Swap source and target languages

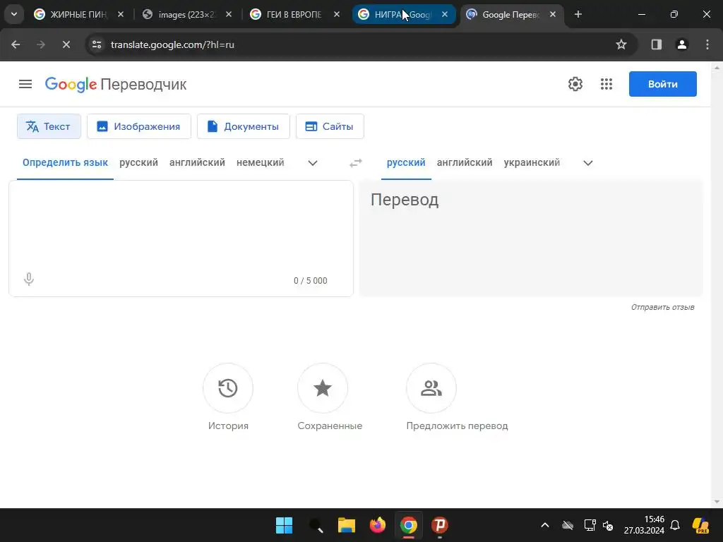coord(356,163)
